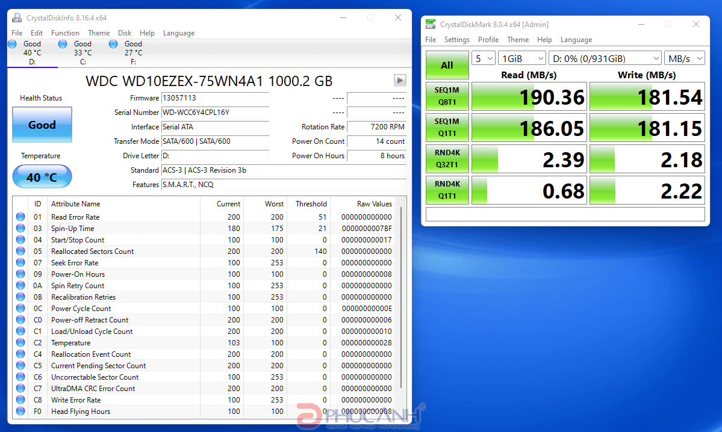Click the Power-On Hours status orb
The width and height of the screenshot is (722, 432).
(x=20, y=274)
